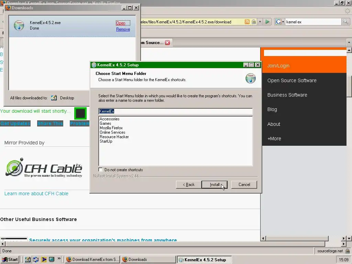Viewport: 352px width, 264px height.
Task: Select Mozilla Firefox in the folder list
Action: point(111,128)
